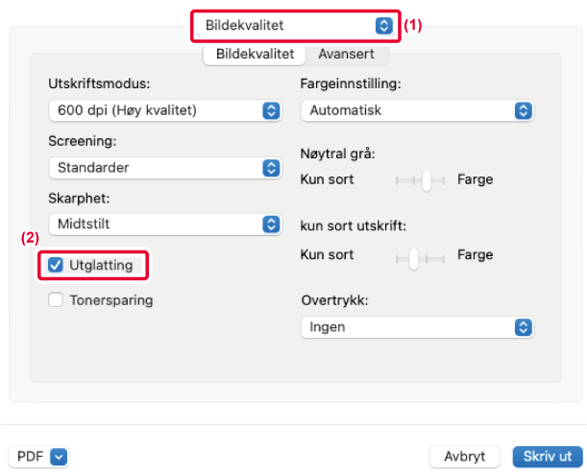The image size is (587, 474).
Task: Click the kun sort utskrift slider handle
Action: coord(413,256)
